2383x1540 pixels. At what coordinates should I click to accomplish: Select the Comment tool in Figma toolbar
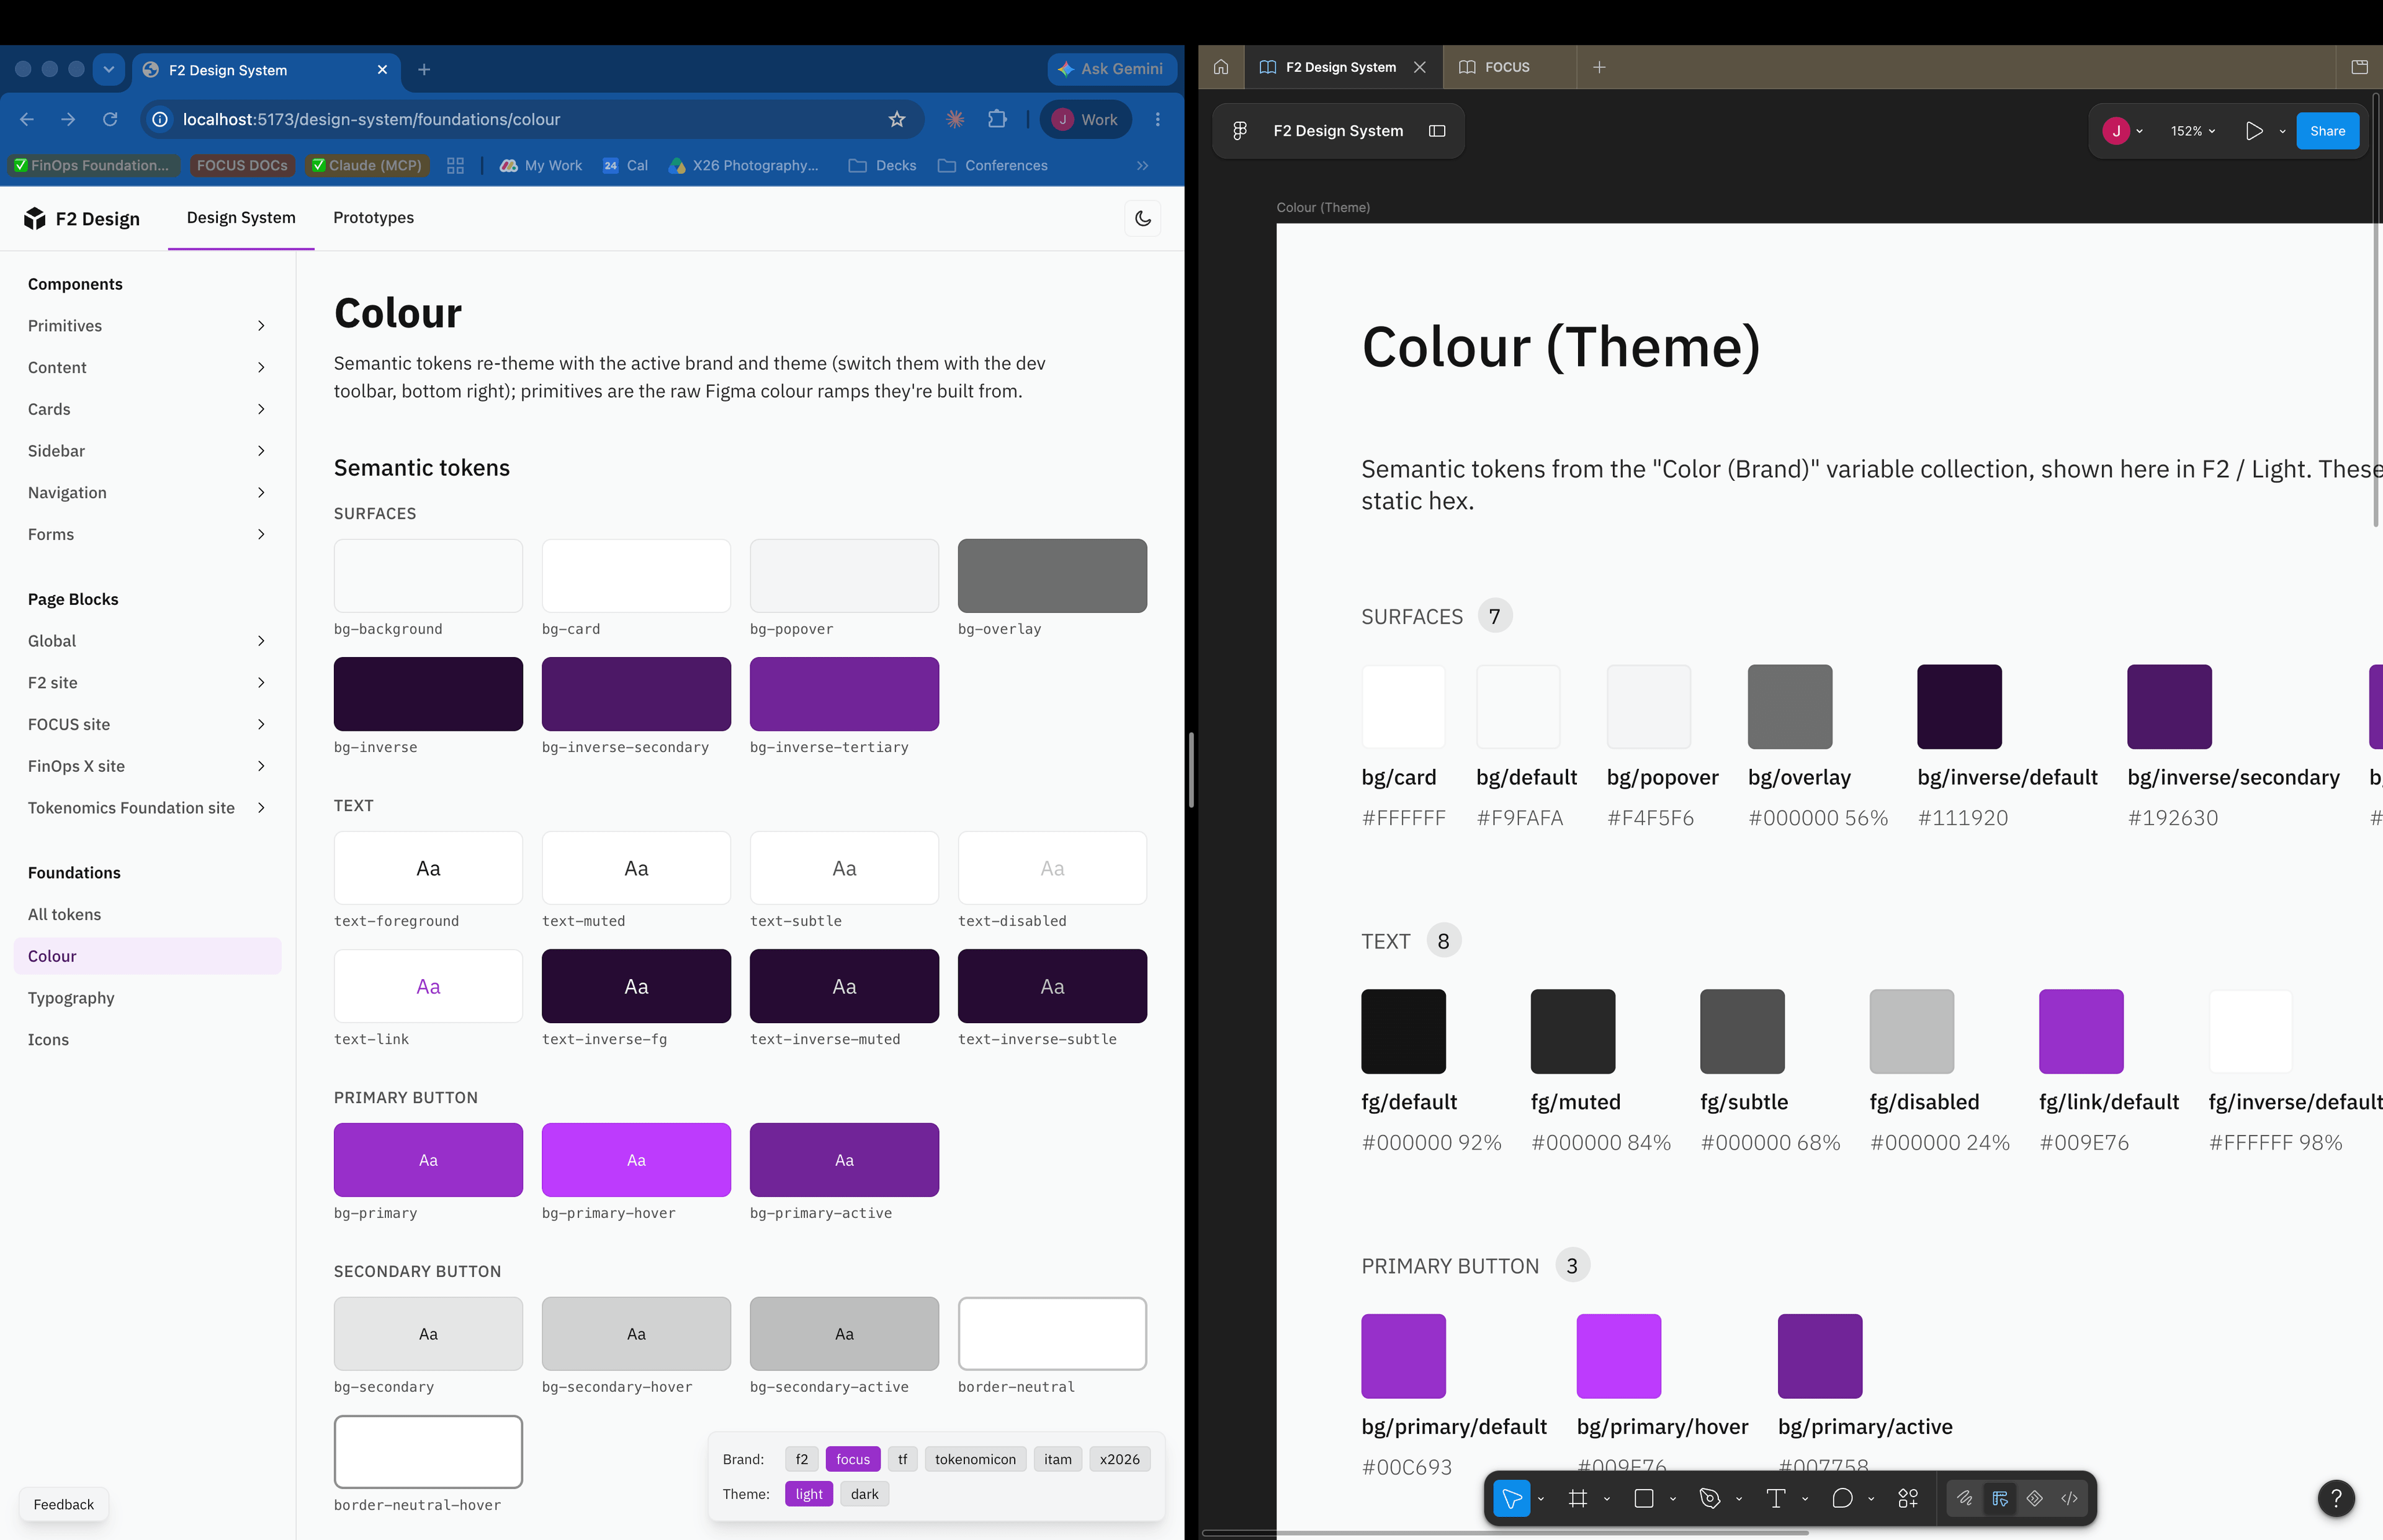[x=1842, y=1498]
